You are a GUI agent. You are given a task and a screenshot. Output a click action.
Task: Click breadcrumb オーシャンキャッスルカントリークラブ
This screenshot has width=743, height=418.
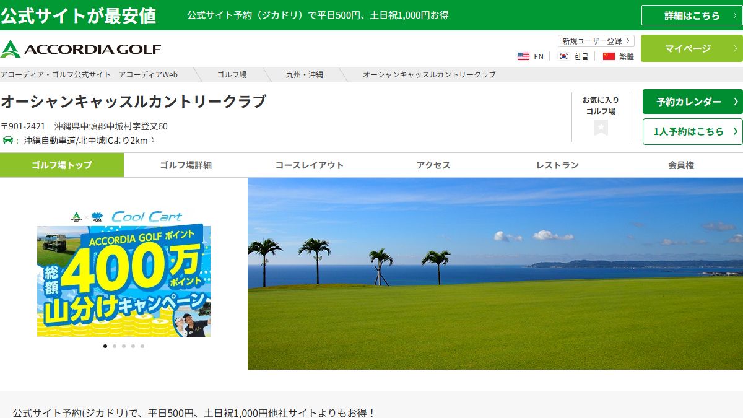click(429, 74)
